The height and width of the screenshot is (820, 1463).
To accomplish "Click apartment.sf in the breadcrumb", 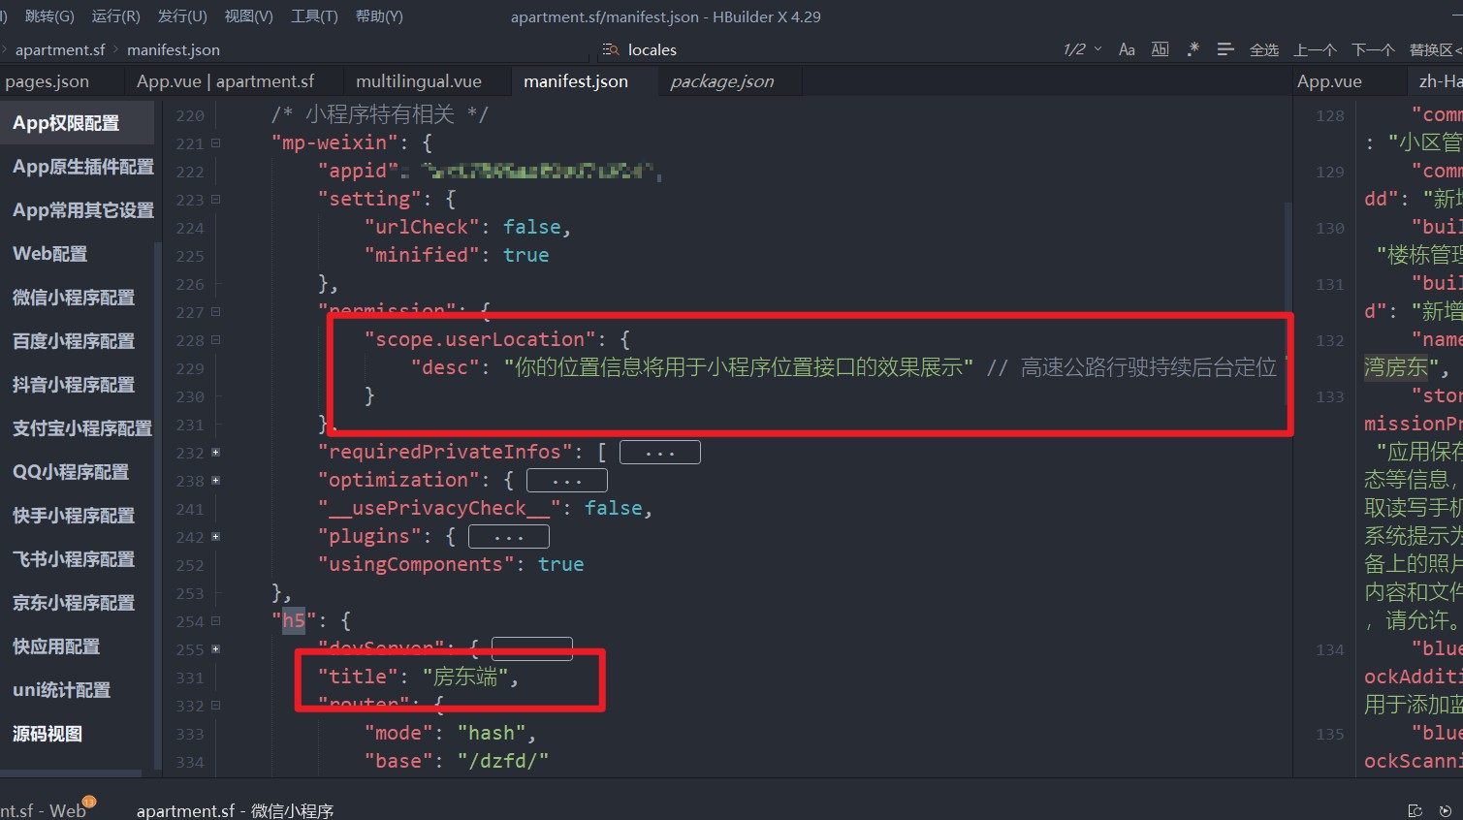I will click(x=60, y=49).
